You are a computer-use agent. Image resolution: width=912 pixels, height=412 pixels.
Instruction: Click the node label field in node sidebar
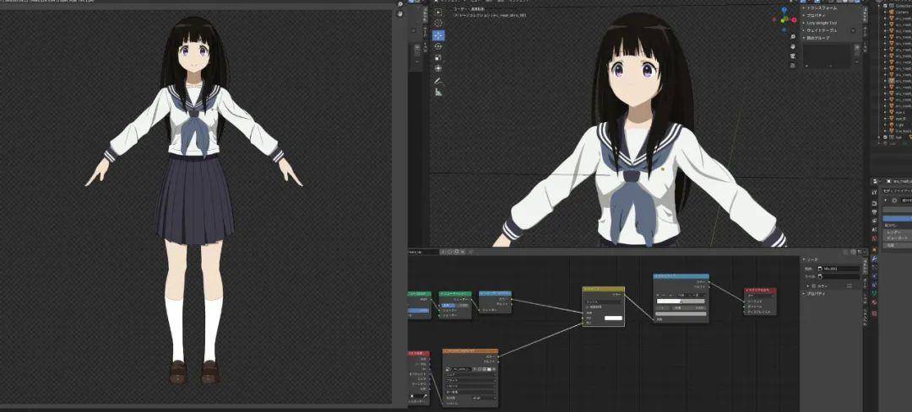pyautogui.click(x=839, y=277)
